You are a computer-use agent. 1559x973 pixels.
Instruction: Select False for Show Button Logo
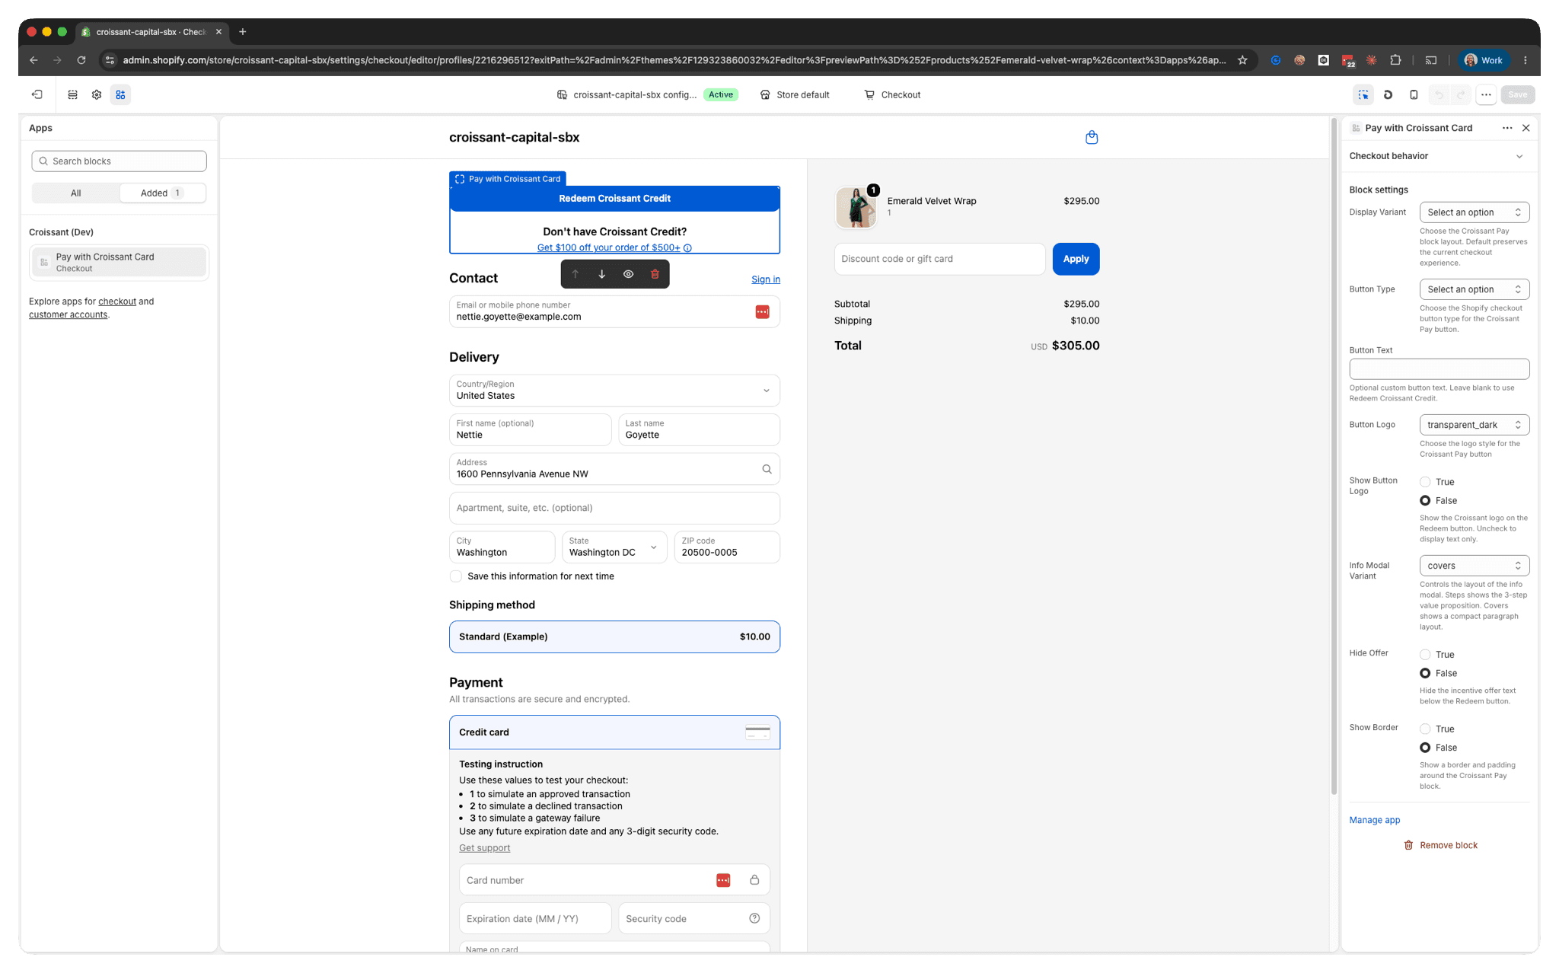click(1425, 501)
